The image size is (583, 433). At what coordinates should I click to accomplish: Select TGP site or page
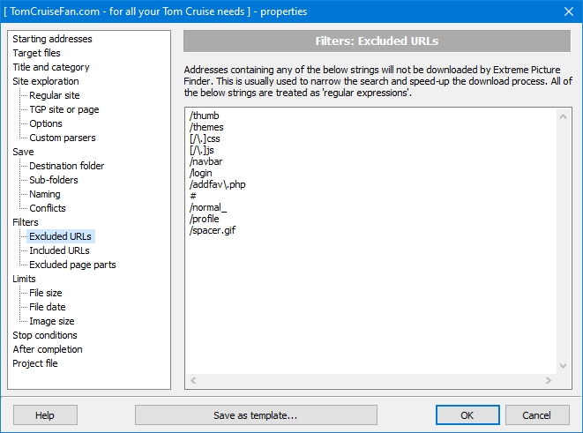click(x=64, y=109)
